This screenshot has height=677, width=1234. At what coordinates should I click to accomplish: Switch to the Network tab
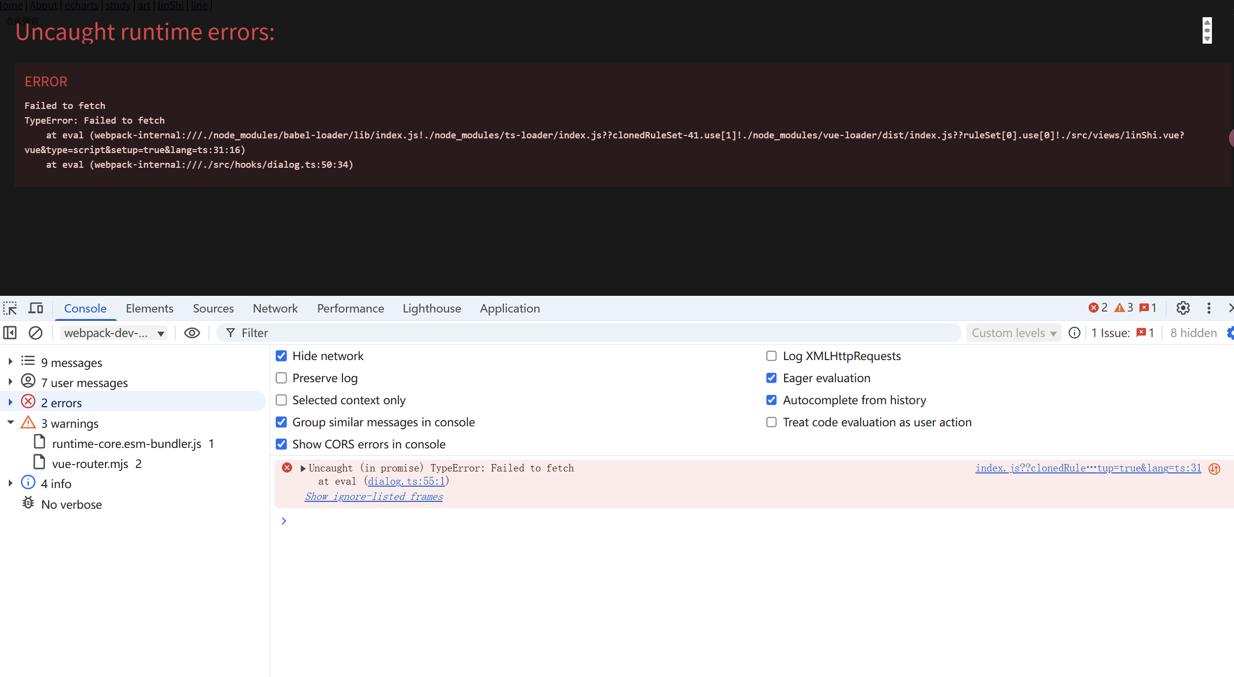click(275, 308)
